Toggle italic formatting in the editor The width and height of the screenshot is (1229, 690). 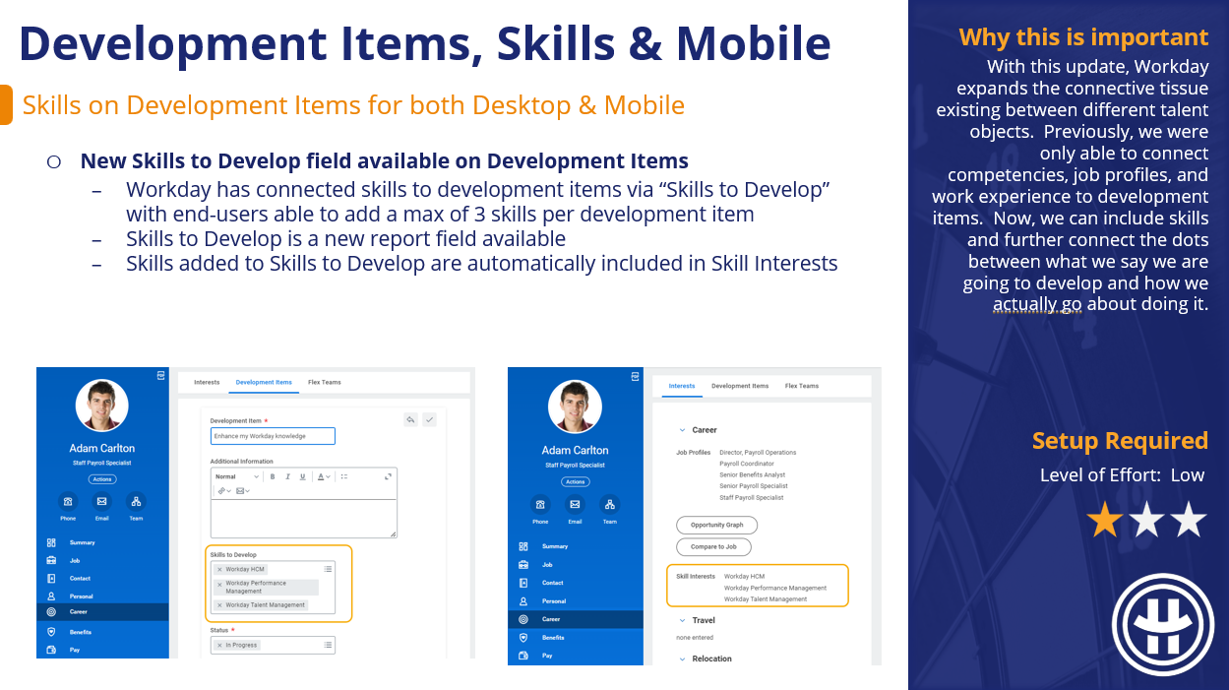point(287,476)
